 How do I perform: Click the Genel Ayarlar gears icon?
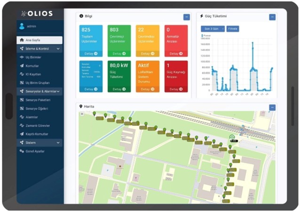[22, 151]
